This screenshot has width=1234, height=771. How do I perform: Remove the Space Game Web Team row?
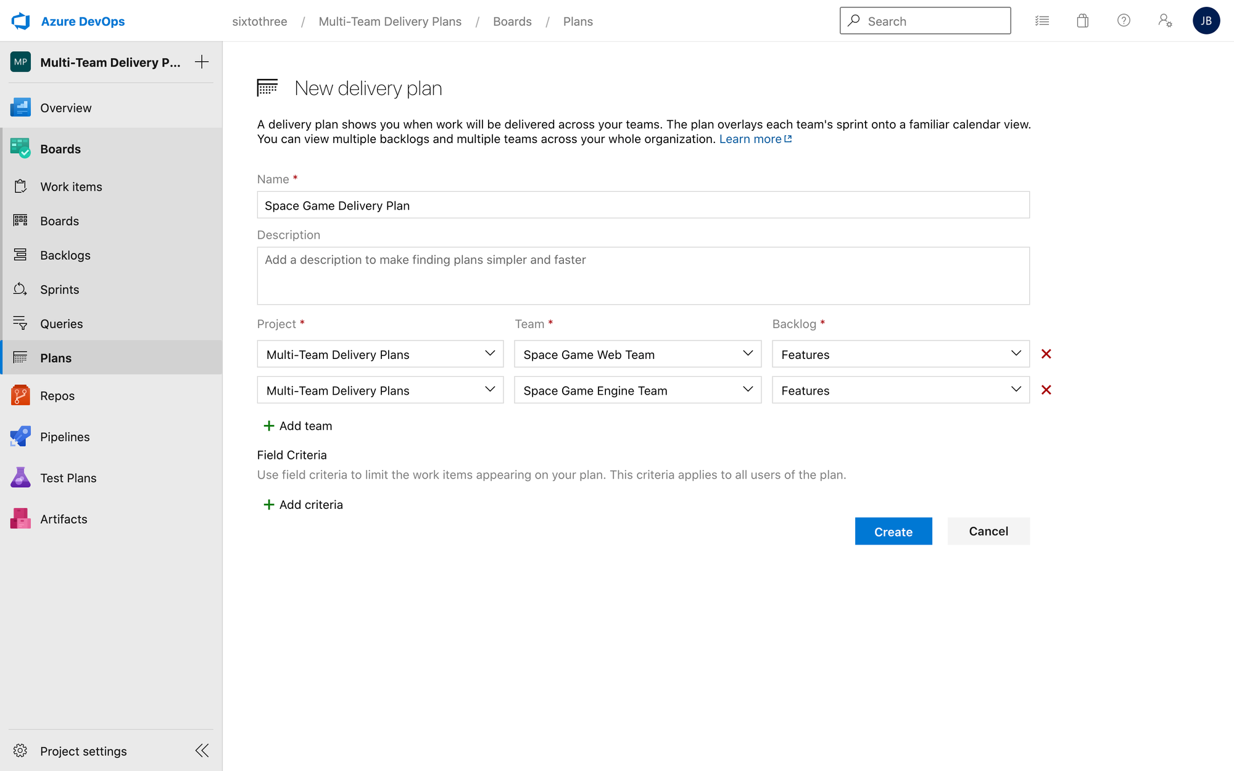coord(1046,354)
